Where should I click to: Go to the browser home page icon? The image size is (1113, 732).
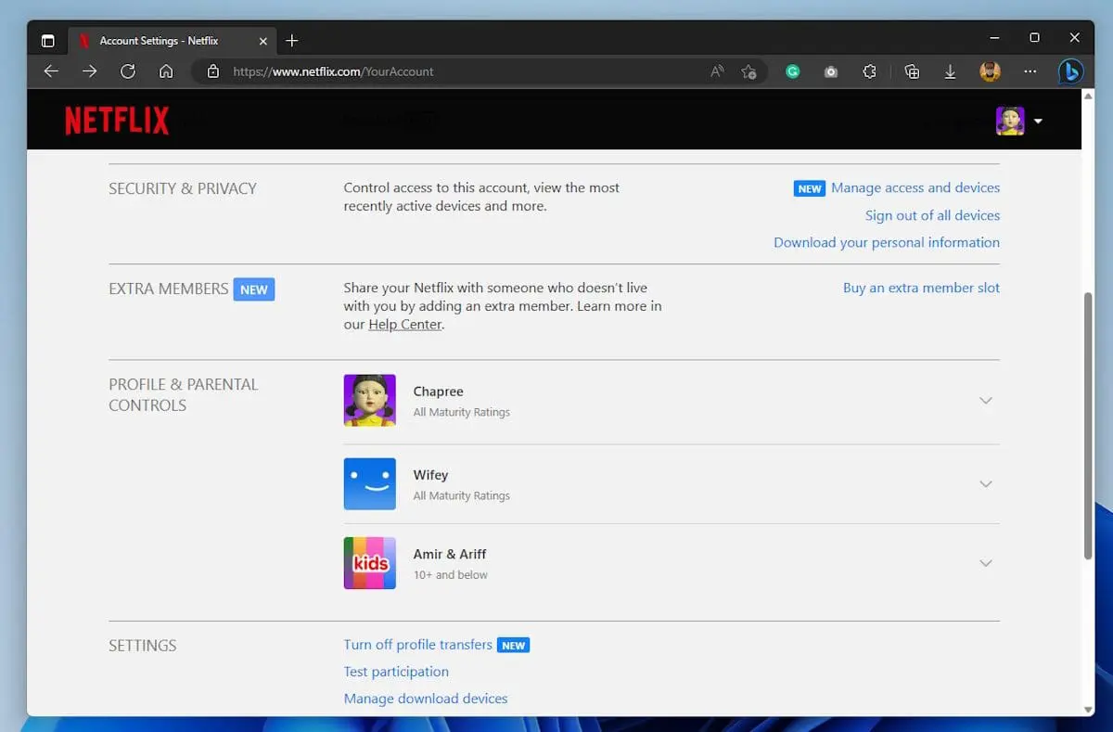point(166,71)
